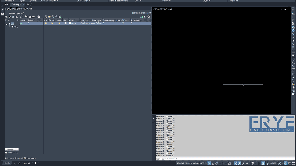The width and height of the screenshot is (296, 166).
Task: Click the Customization menu icon in status bar
Action: tap(293, 163)
